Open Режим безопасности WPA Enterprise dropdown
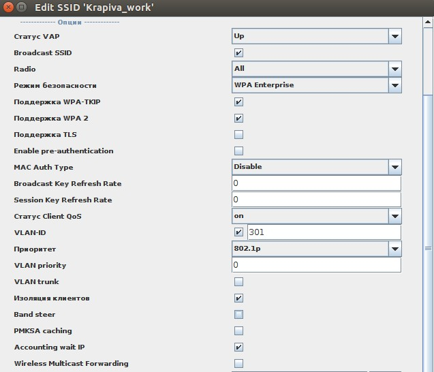The height and width of the screenshot is (372, 434). pyautogui.click(x=394, y=85)
